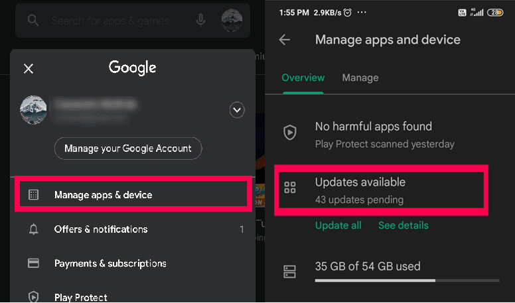Click the Update all link
The width and height of the screenshot is (515, 303).
[338, 225]
